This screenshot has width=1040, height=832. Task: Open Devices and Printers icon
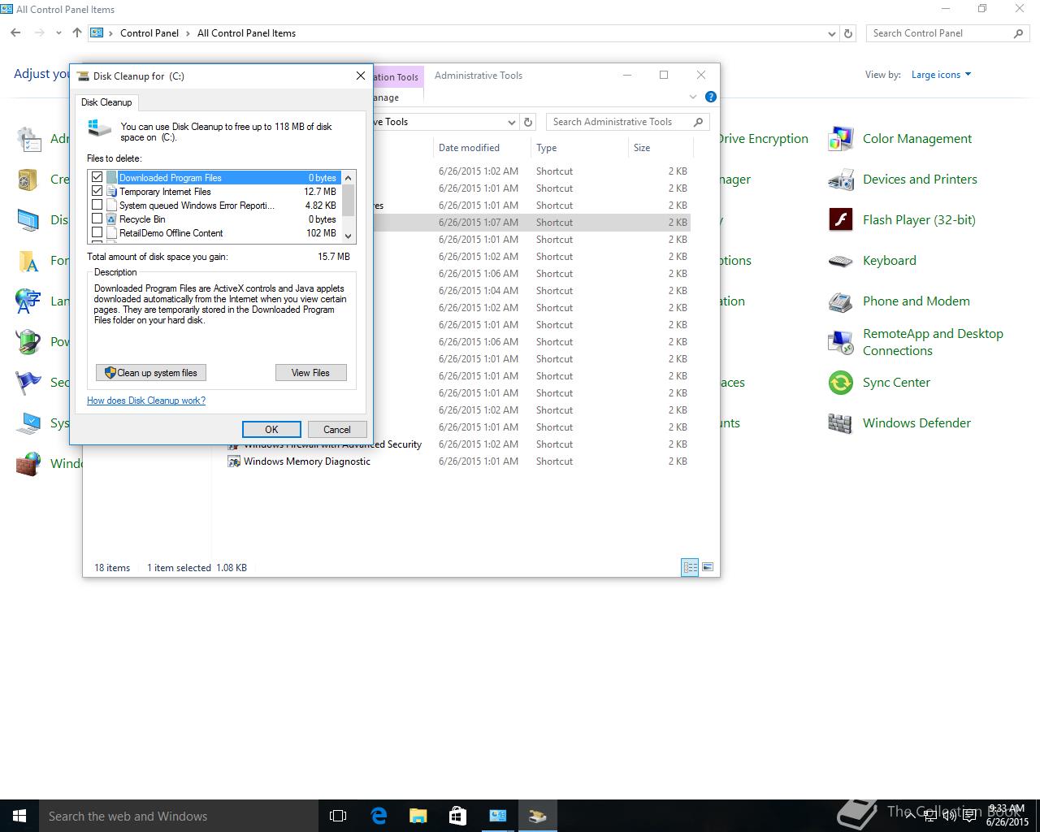point(840,180)
